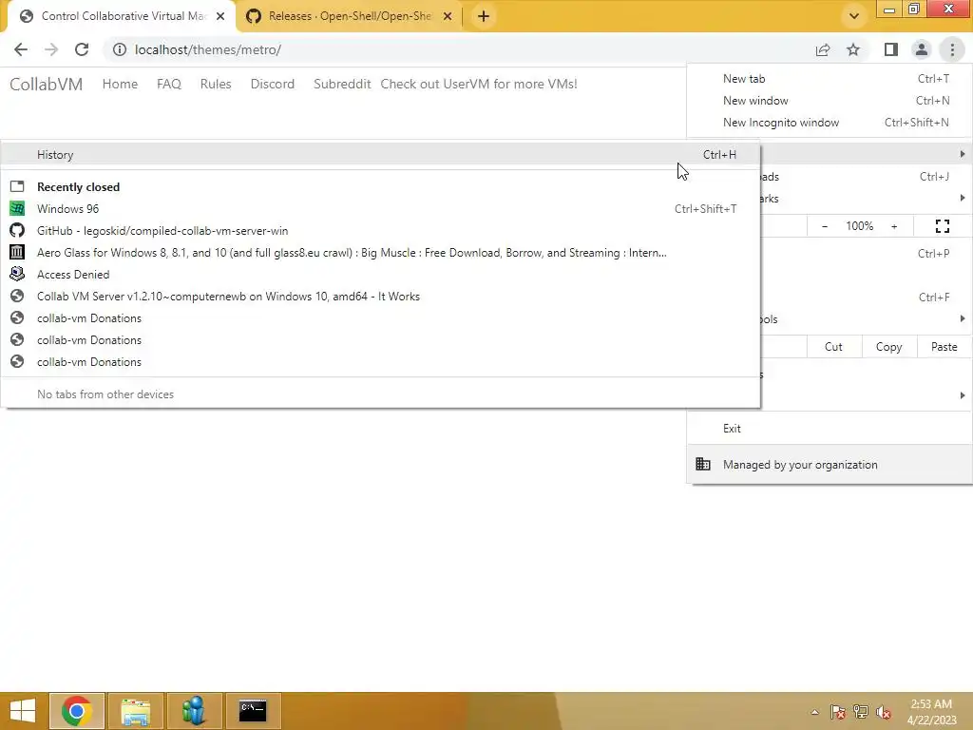
Task: Click Chrome icon in taskbar
Action: click(x=76, y=711)
